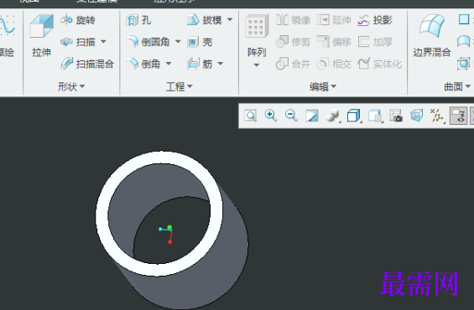This screenshot has height=310, width=474.
Task: Select the Extend (延伸) tool
Action: pos(334,20)
